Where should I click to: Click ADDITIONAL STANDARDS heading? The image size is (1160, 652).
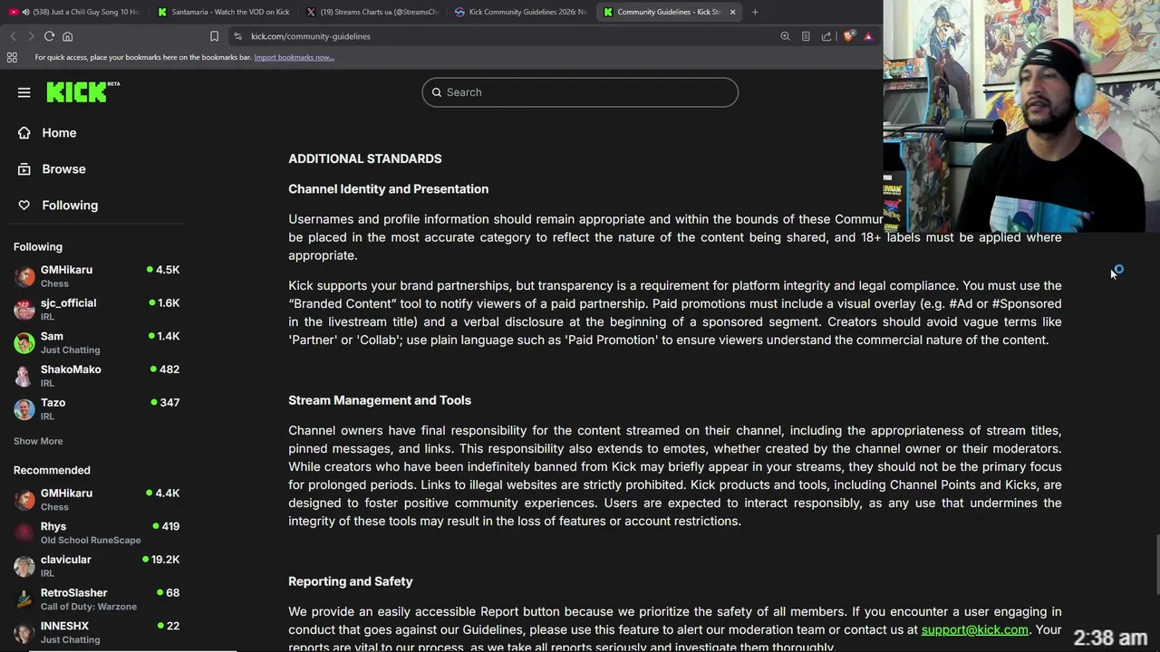coord(365,158)
